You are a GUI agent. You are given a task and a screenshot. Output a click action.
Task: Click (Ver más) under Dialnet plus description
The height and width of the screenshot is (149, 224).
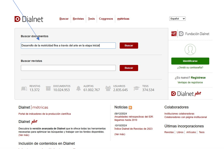click(x=24, y=135)
